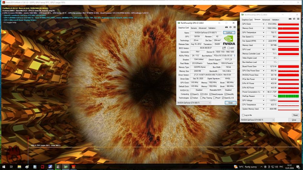
Task: Open GPU selector dropdown in Graphics Card window
Action: coord(194,103)
